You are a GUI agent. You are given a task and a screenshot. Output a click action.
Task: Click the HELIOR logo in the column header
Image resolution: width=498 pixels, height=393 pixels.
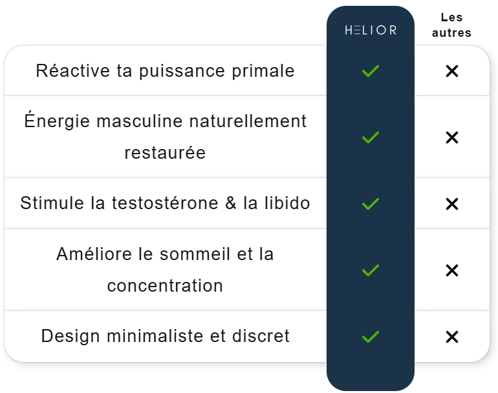pyautogui.click(x=371, y=30)
